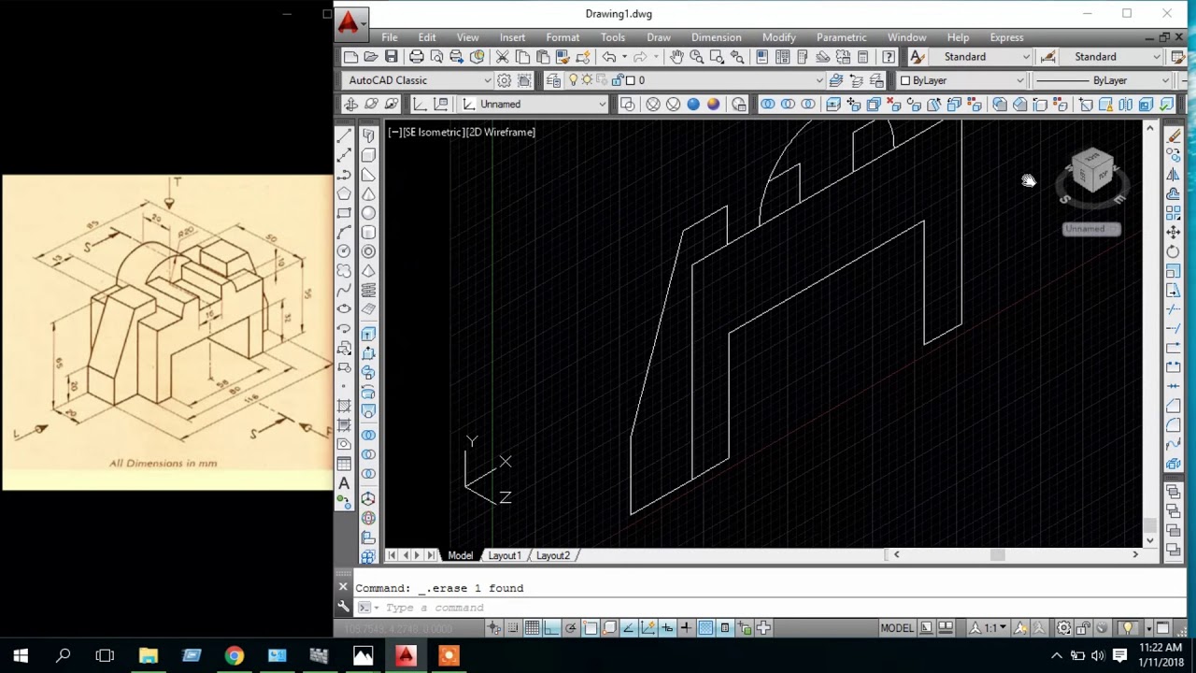Toggle Polar Tracking in status bar
This screenshot has width=1196, height=673.
[x=571, y=628]
